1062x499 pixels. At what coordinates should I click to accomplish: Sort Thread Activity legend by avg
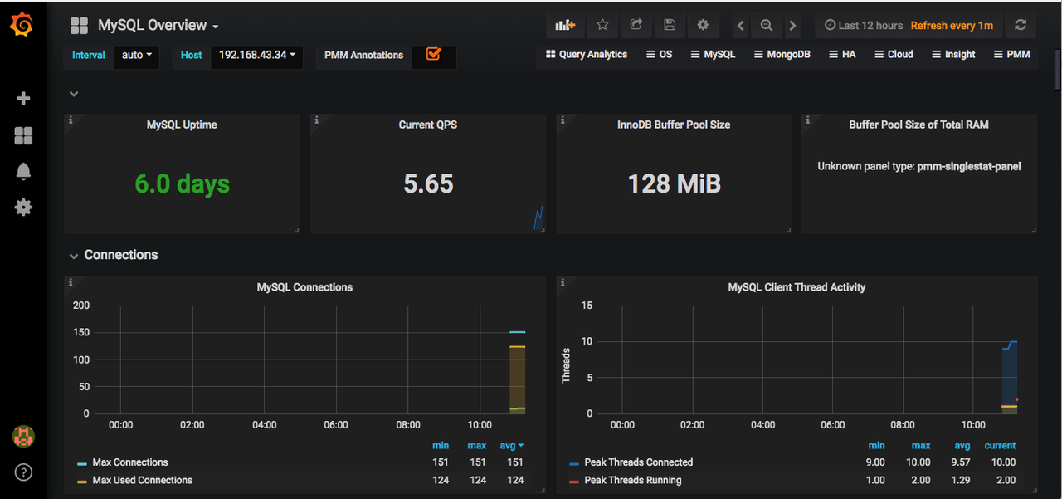(x=962, y=446)
